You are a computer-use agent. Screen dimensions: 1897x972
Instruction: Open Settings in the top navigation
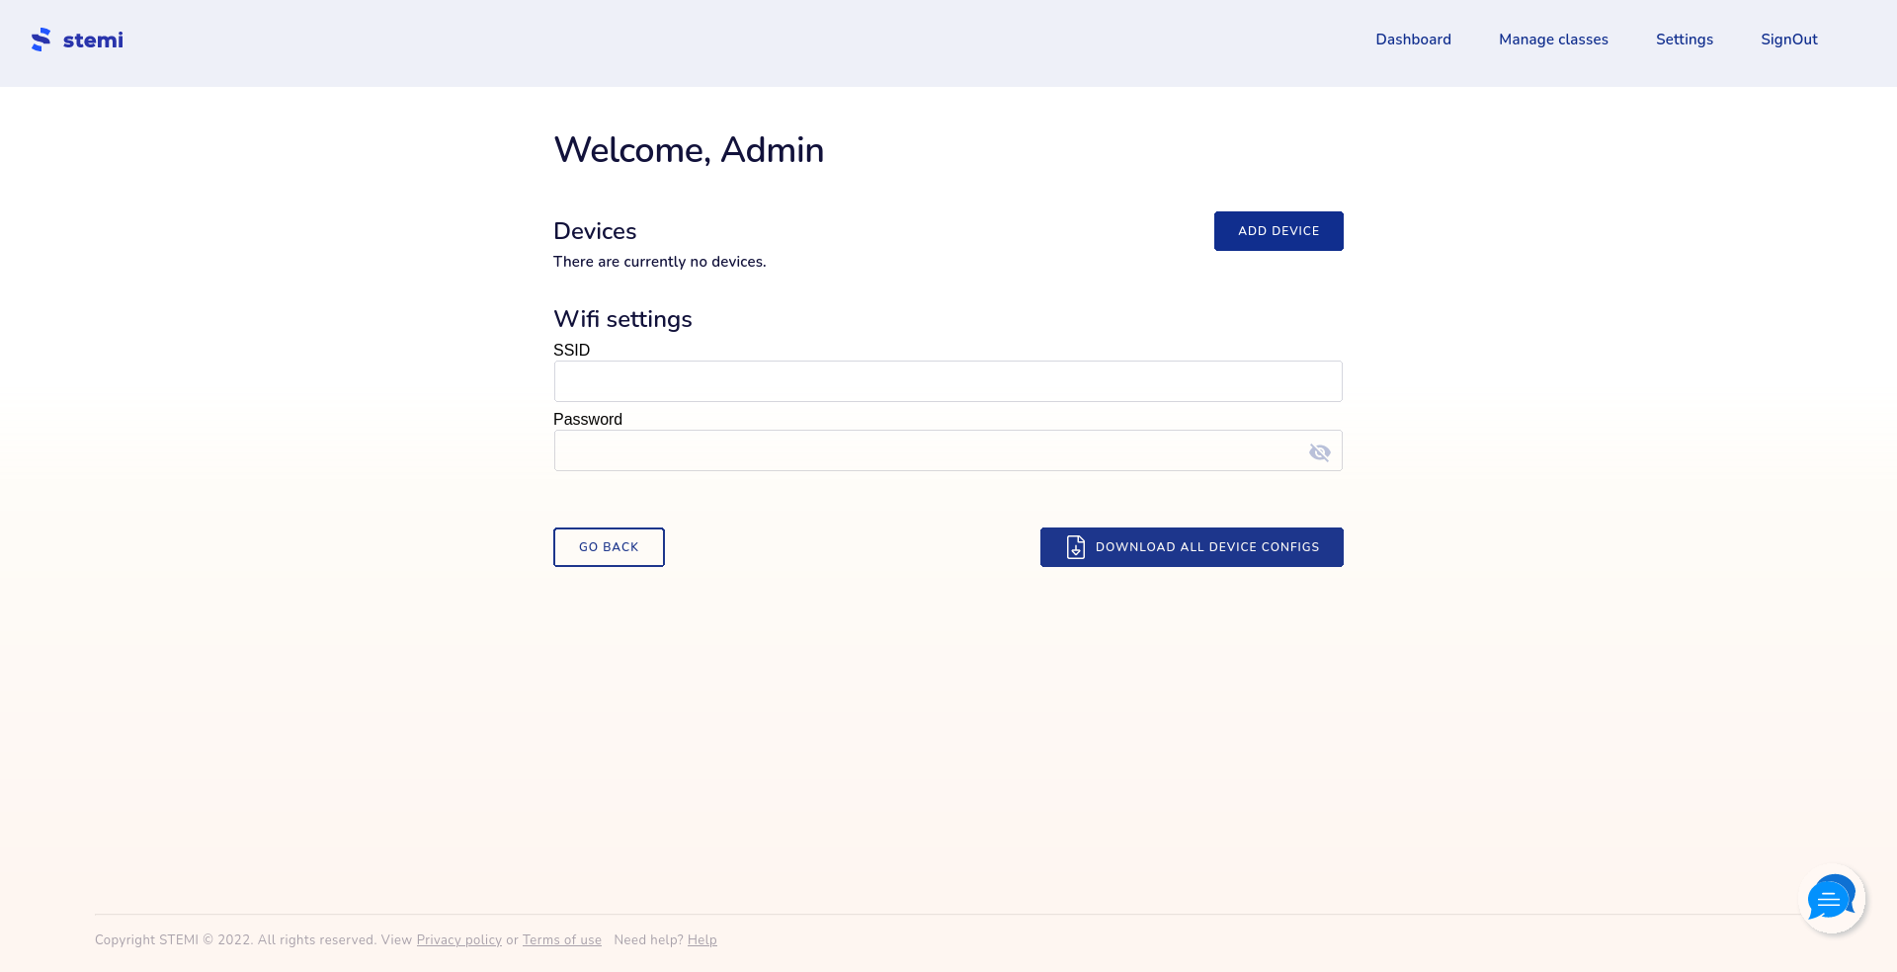(1684, 40)
